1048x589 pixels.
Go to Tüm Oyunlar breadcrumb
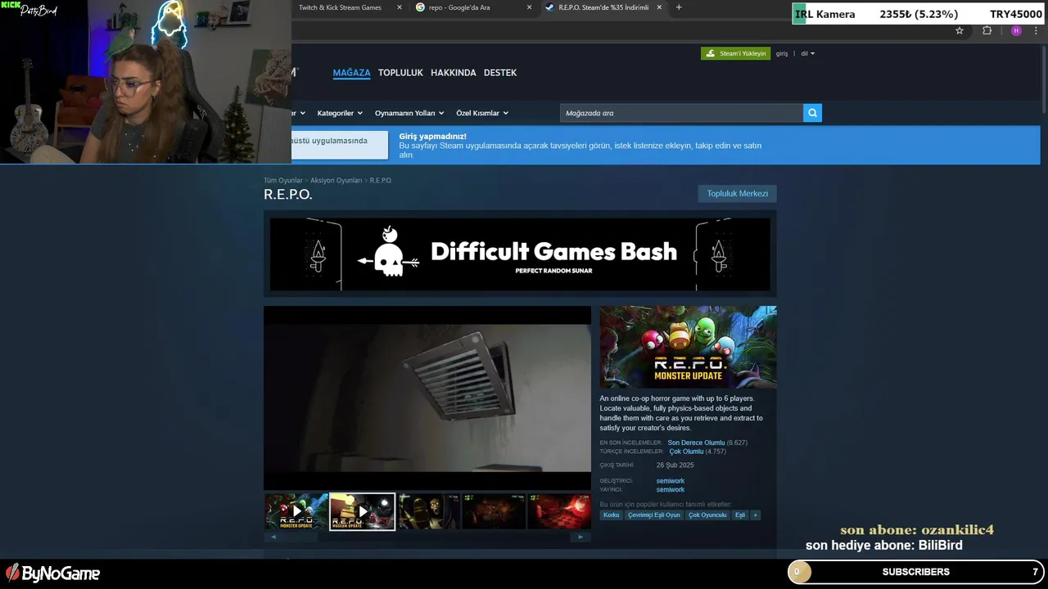pos(282,180)
